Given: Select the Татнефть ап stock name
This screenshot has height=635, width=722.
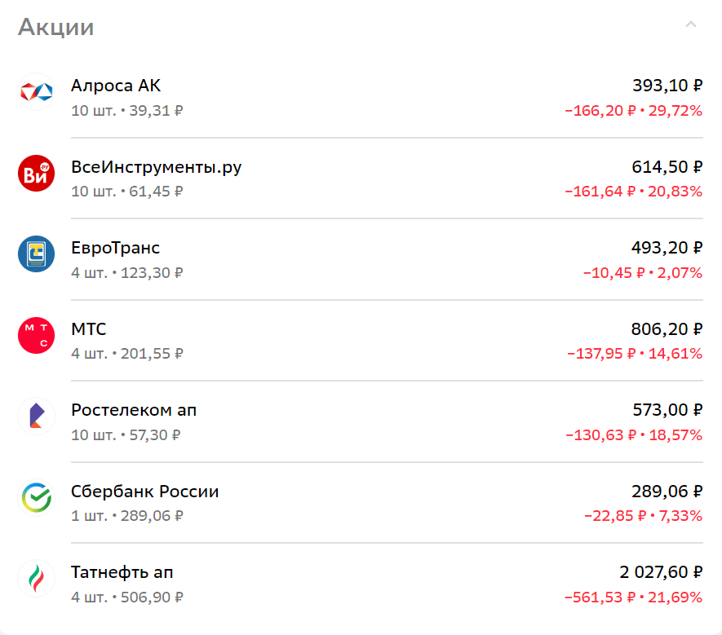Looking at the screenshot, I should pyautogui.click(x=122, y=572).
